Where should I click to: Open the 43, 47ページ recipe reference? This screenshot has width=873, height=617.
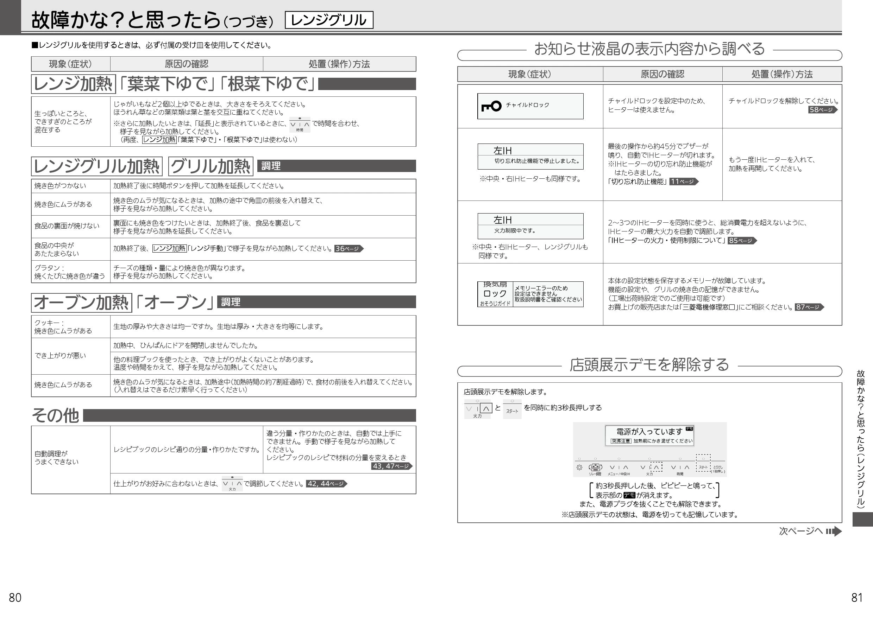[392, 466]
